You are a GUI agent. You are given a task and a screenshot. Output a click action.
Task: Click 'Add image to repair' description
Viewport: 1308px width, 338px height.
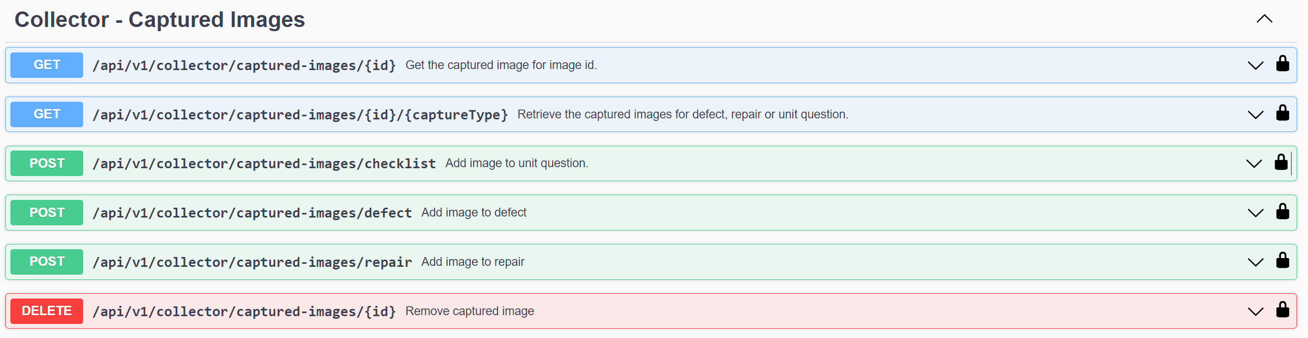pos(473,262)
